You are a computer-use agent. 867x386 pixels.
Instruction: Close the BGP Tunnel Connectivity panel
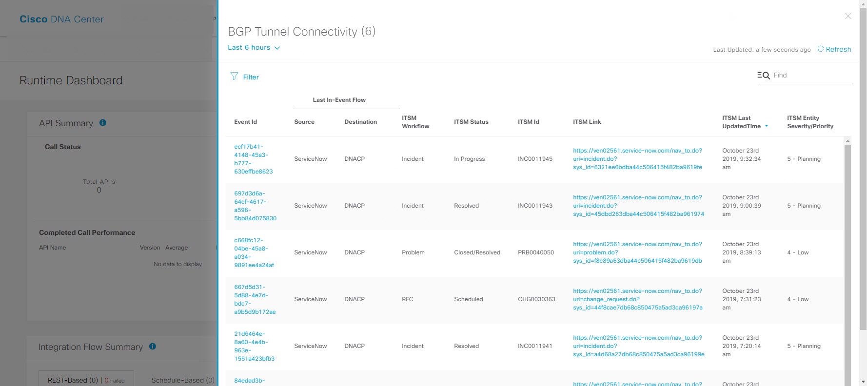click(x=848, y=16)
